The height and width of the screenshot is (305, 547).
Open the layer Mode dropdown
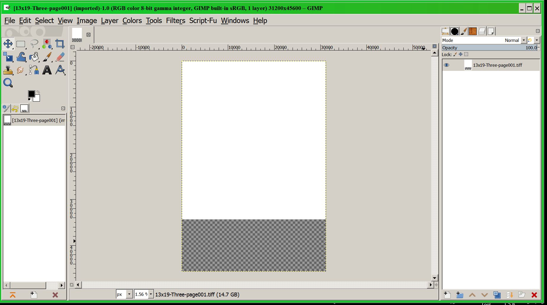(484, 40)
